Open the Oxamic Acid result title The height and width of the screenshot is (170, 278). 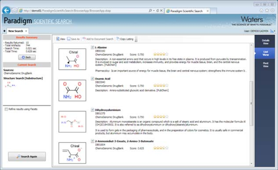point(103,79)
